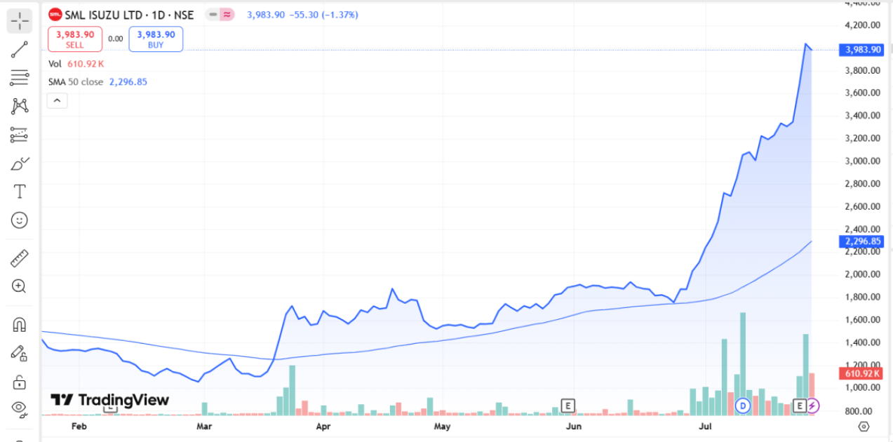
Task: Activate the ruler measure tool
Action: click(x=20, y=259)
